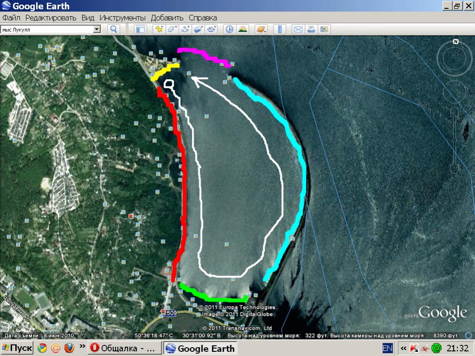Click the add image overlay icon
This screenshot has width=475, height=356.
199,29
